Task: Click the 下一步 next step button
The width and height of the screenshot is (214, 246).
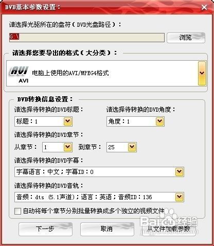Action: [45, 229]
